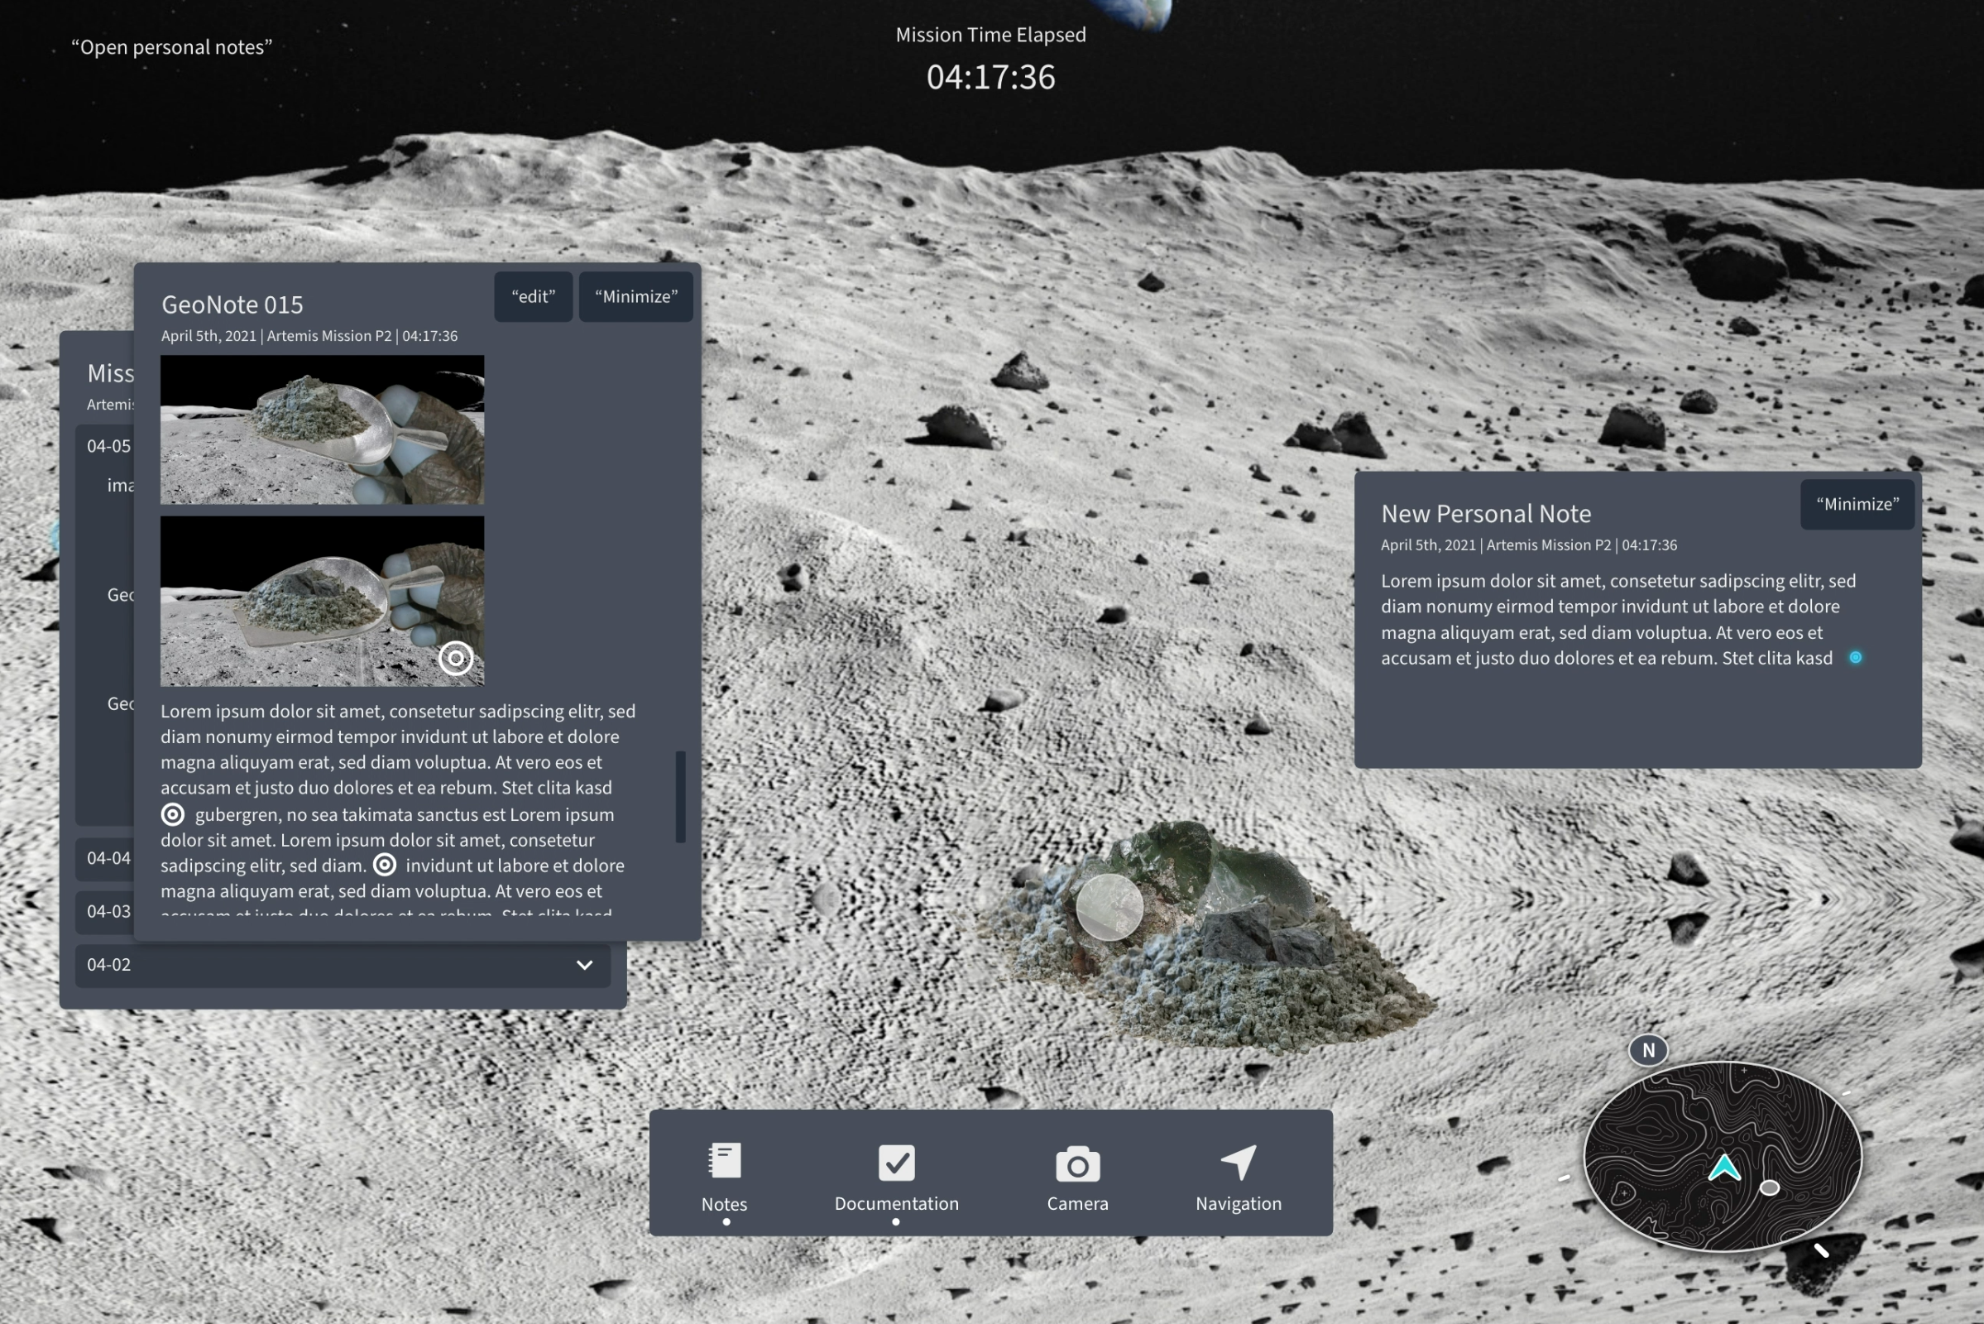Click target icon before "gubergren" text
The image size is (1984, 1324).
172,815
